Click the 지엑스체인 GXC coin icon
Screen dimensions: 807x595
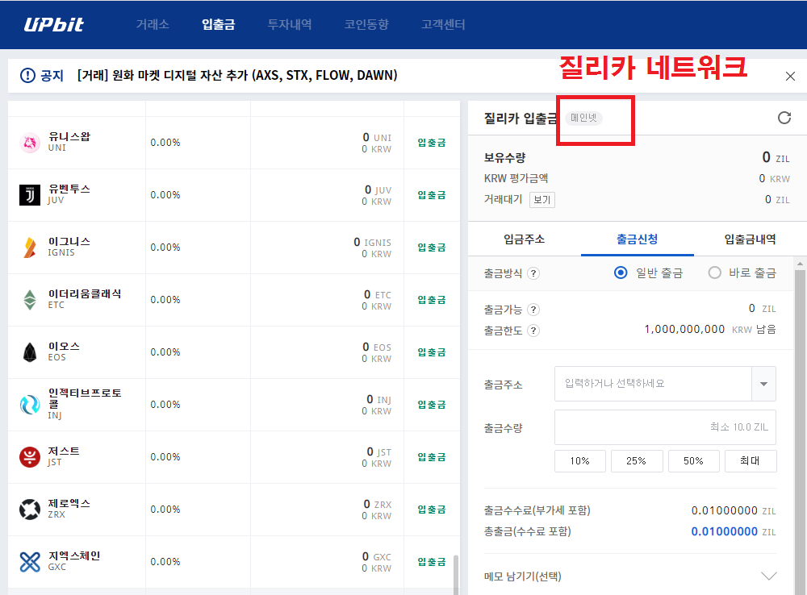[30, 562]
